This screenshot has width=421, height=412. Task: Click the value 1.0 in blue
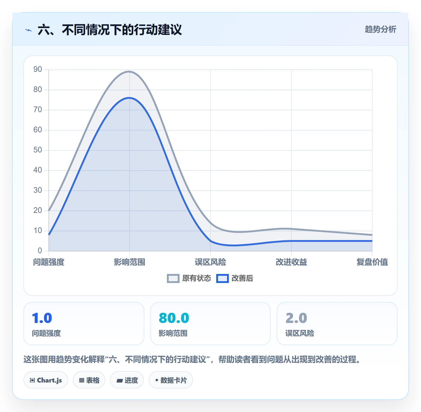pos(42,318)
